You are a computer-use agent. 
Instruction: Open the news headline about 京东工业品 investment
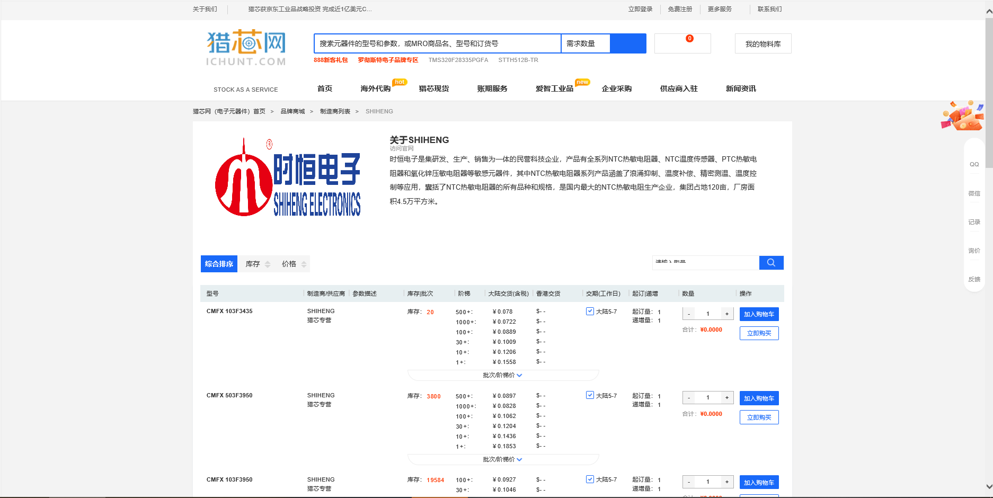[310, 9]
